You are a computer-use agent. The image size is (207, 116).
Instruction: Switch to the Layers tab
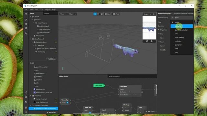tap(47, 13)
